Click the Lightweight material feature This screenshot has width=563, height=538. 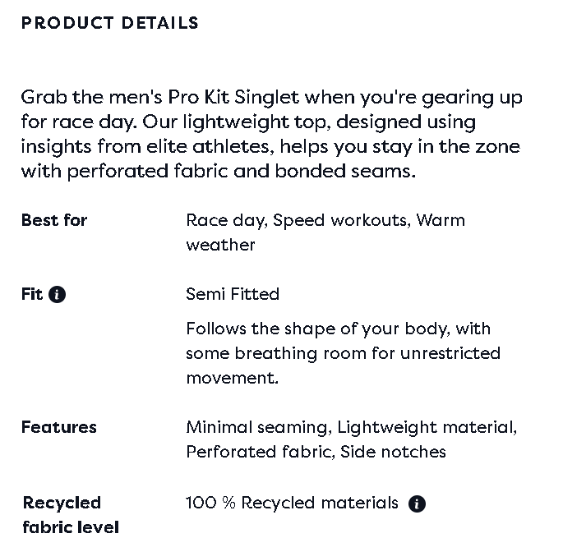pos(426,427)
